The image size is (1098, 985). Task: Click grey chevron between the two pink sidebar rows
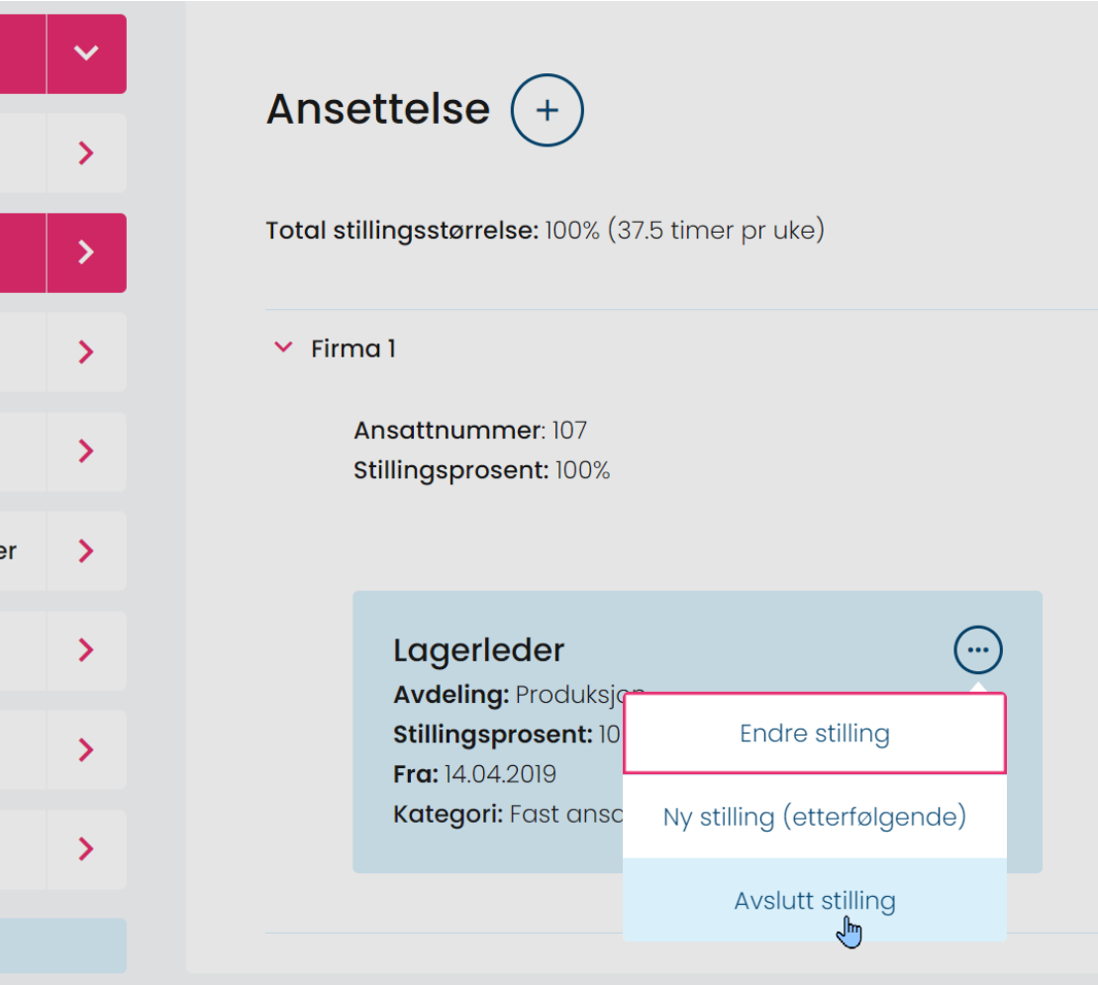point(86,152)
